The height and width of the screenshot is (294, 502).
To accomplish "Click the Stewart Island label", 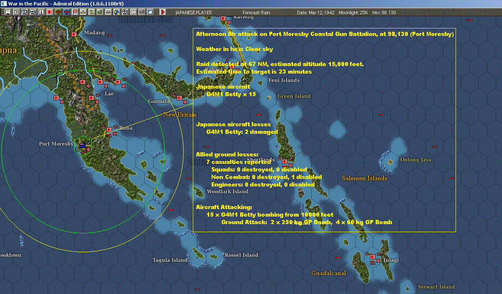I will (436, 287).
